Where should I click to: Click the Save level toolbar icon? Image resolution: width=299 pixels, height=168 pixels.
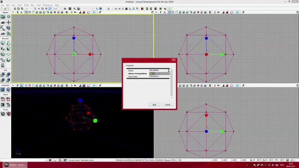[15, 9]
